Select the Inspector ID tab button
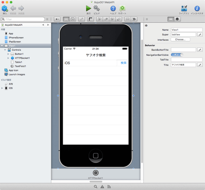The height and width of the screenshot is (190, 205). coord(171,19)
